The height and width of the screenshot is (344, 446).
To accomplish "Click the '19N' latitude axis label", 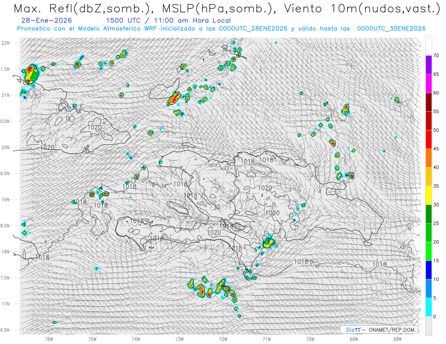I will click(6, 199).
